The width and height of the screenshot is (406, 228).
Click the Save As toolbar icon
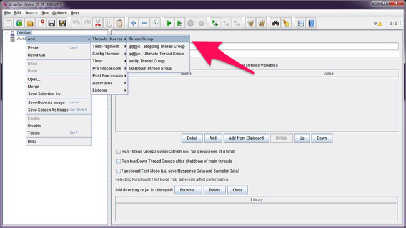(62, 23)
